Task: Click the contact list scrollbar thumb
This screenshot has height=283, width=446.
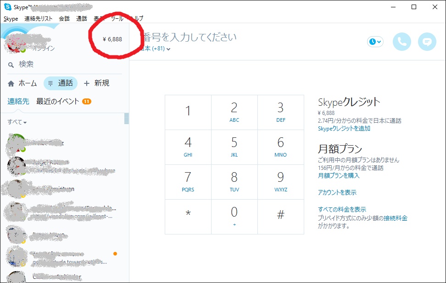Action: [127, 119]
